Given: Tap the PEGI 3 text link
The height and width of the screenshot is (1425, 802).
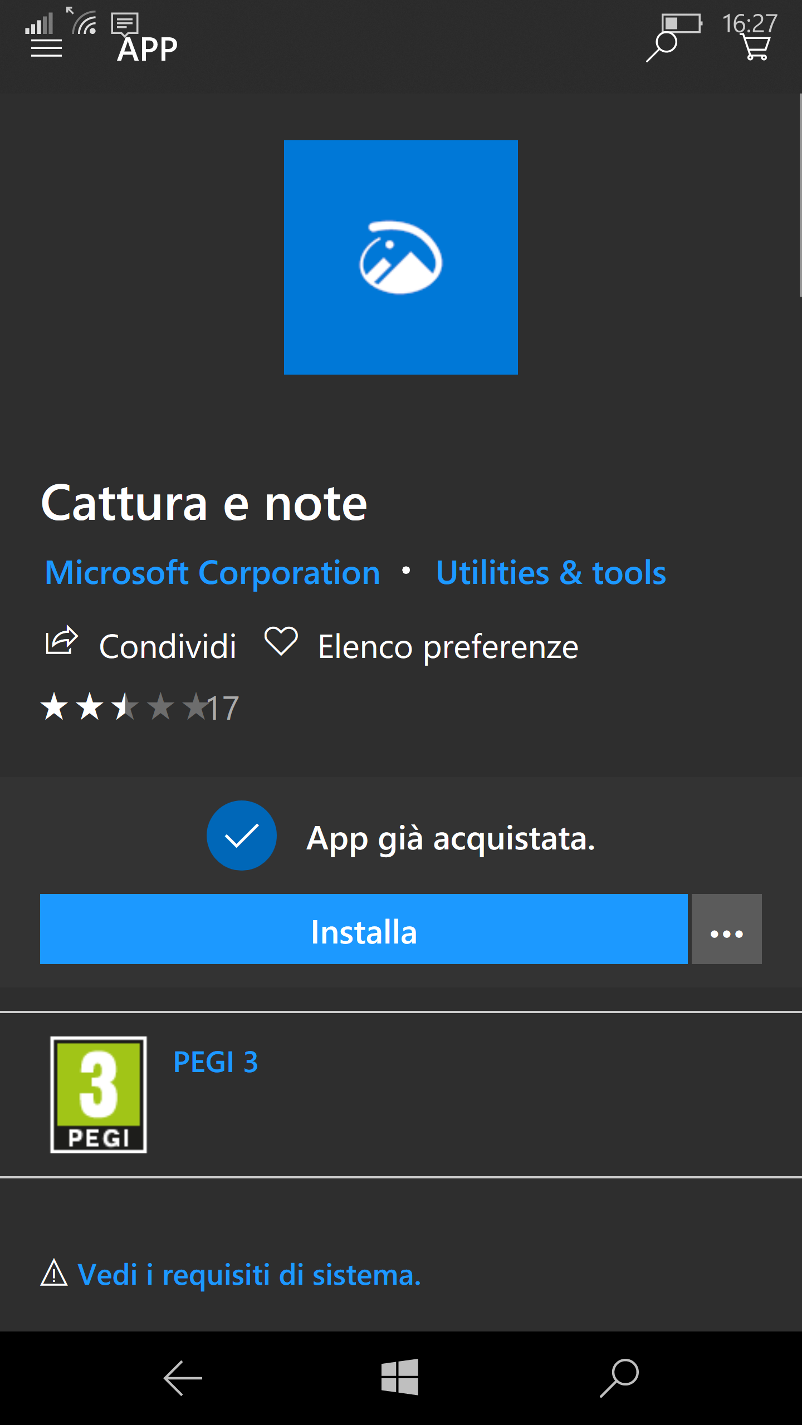Looking at the screenshot, I should (x=216, y=1062).
